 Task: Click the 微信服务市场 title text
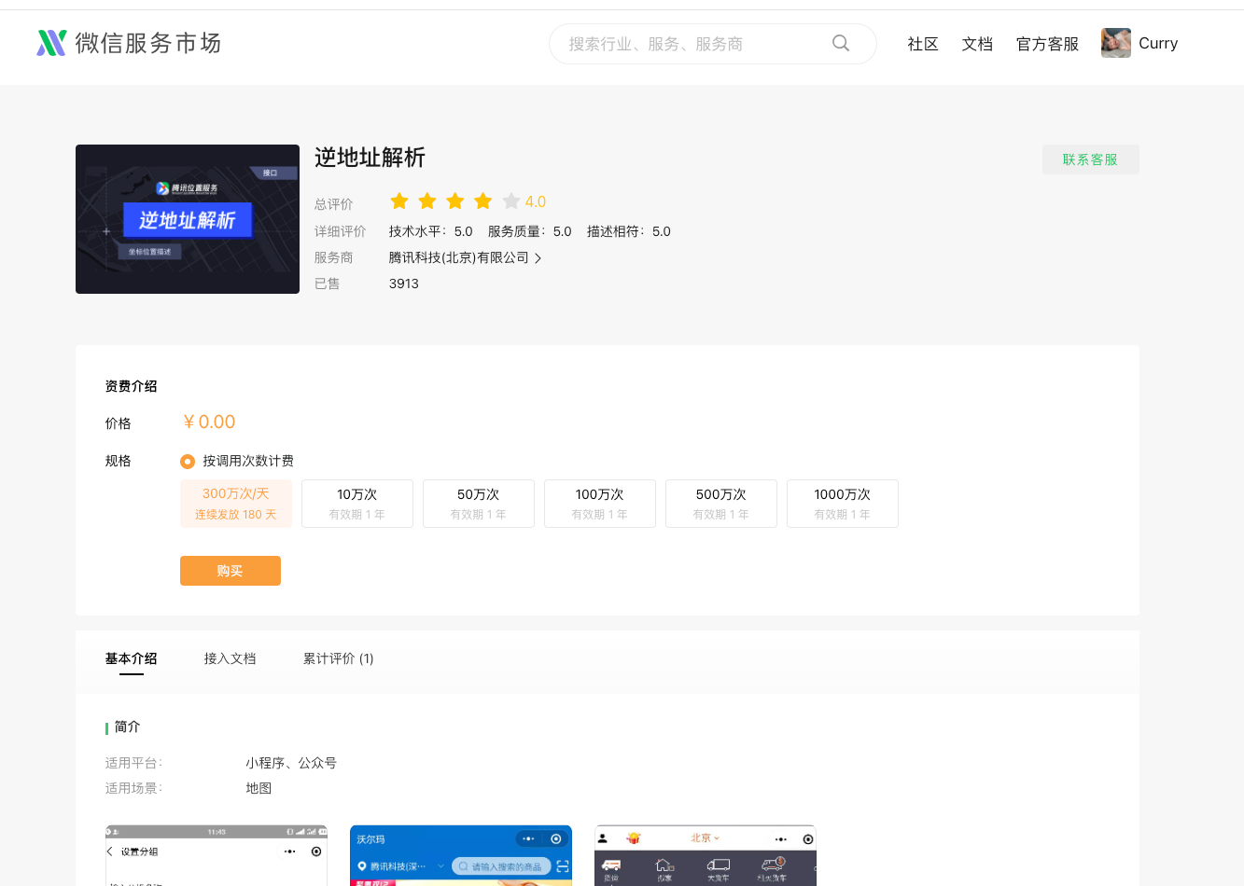pyautogui.click(x=148, y=43)
